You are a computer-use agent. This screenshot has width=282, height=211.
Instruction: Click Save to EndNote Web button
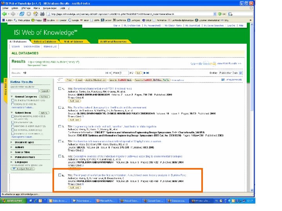point(121,80)
